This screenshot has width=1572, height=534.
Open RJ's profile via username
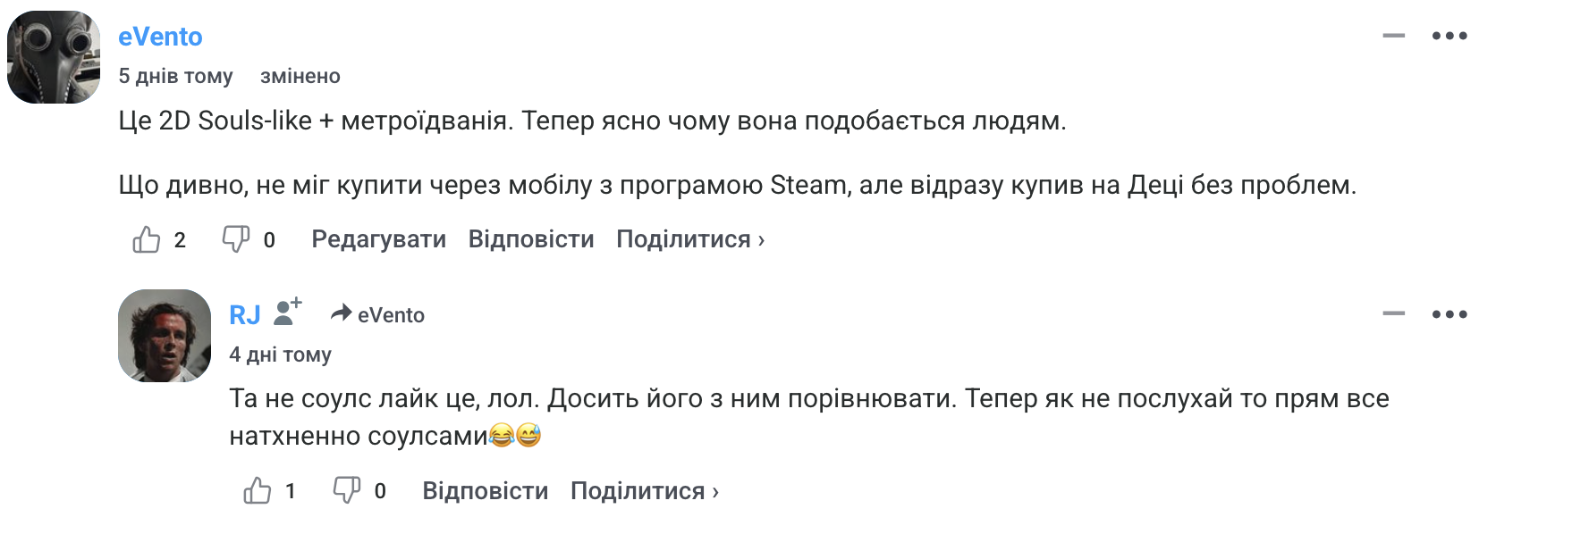click(244, 315)
